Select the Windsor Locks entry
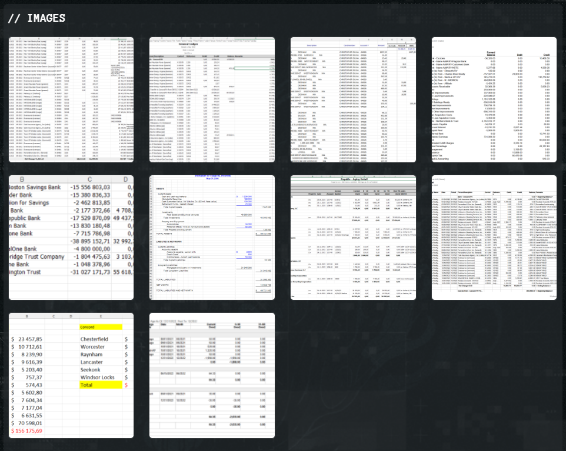This screenshot has height=451, width=566. click(x=98, y=377)
